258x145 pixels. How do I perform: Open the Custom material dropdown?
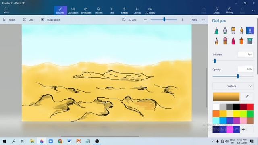point(233,86)
